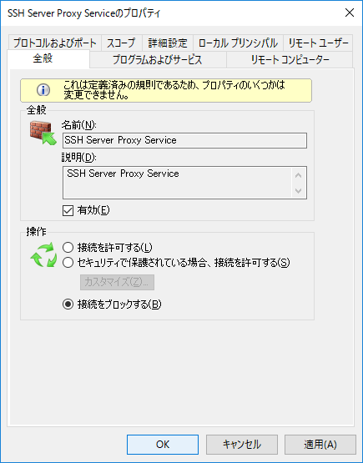The width and height of the screenshot is (363, 463).
Task: Select 接続を許可する(L) radio option
Action: [68, 248]
